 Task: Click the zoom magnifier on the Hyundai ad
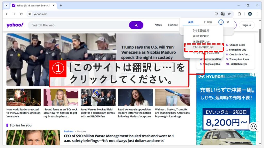(x=254, y=127)
